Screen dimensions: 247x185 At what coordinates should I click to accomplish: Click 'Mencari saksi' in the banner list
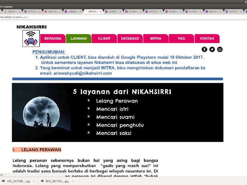point(114,133)
